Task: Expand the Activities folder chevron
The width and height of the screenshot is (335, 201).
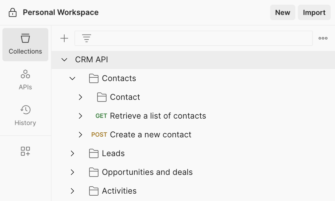Action: (72, 191)
